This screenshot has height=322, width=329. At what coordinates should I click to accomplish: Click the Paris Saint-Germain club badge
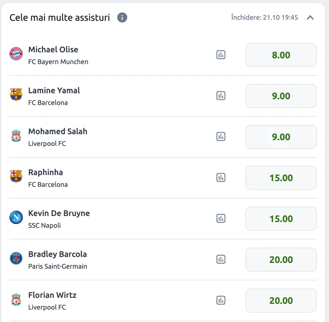coord(16,258)
